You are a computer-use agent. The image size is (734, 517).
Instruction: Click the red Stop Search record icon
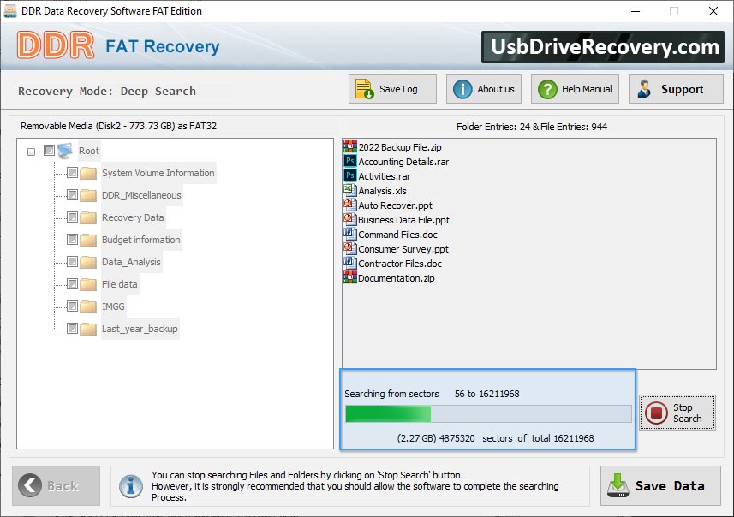[x=656, y=413]
